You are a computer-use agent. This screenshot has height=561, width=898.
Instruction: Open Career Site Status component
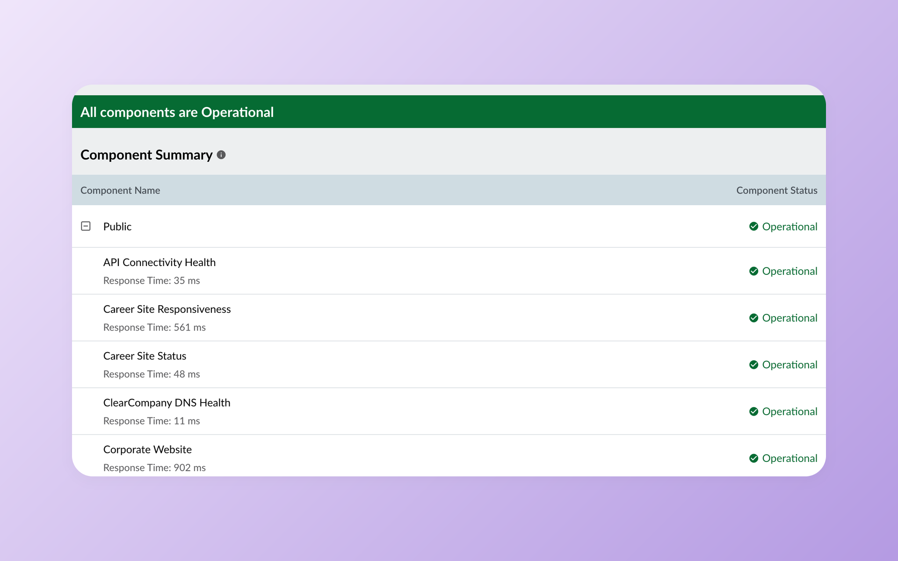tap(145, 356)
